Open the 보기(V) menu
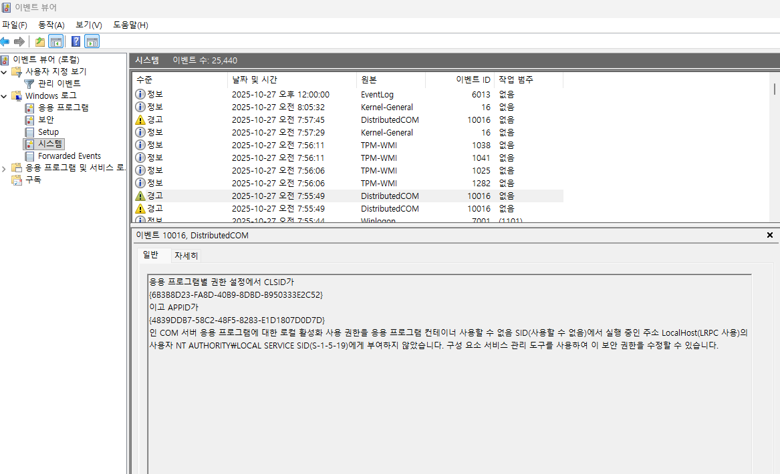The height and width of the screenshot is (474, 780). (88, 25)
